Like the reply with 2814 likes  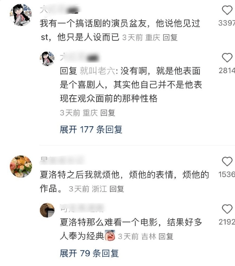click(x=227, y=58)
